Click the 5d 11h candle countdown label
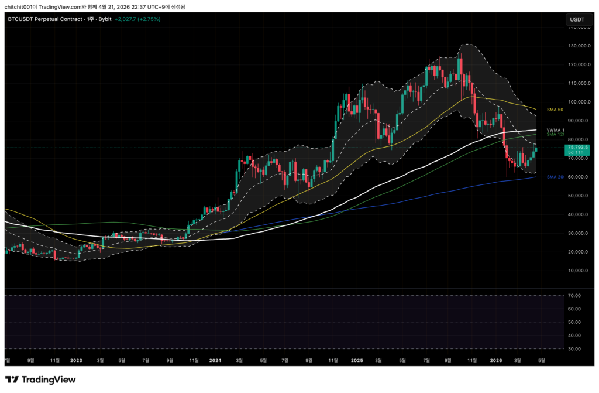Screen dimensions: 599x393 click(x=577, y=153)
